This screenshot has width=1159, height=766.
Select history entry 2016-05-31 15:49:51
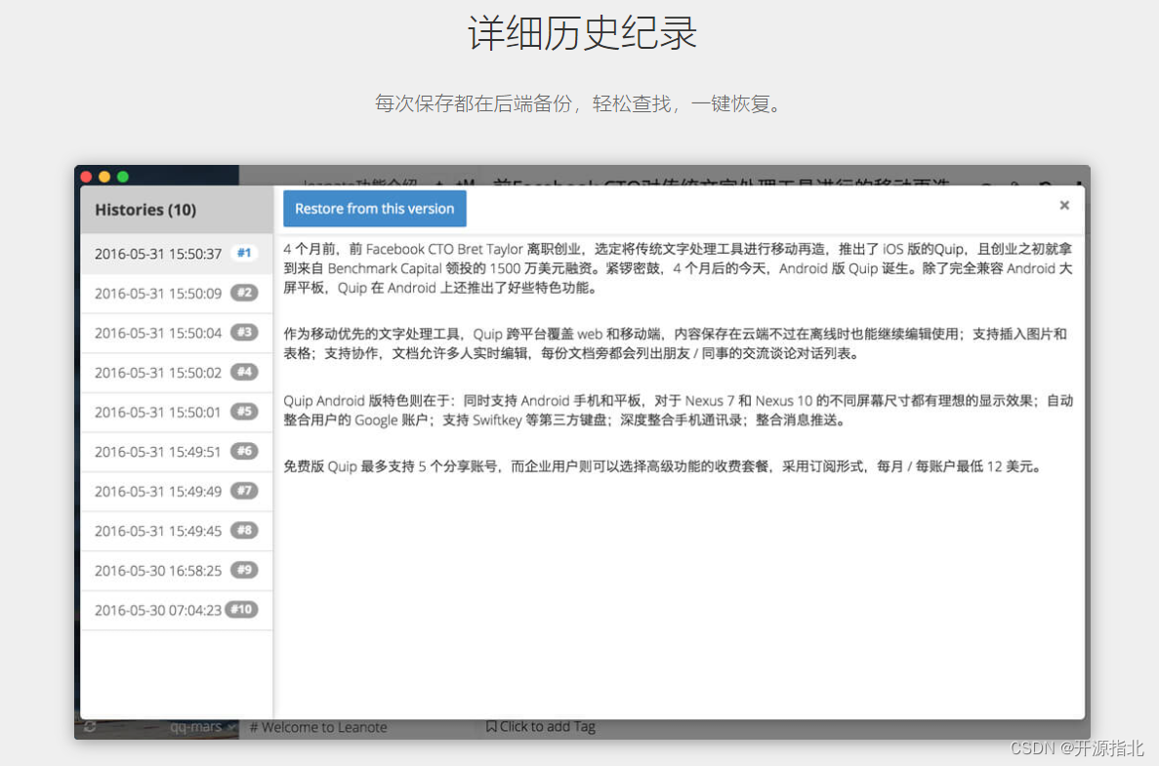tap(156, 452)
